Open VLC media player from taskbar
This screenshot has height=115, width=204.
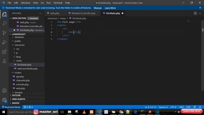coord(84,112)
